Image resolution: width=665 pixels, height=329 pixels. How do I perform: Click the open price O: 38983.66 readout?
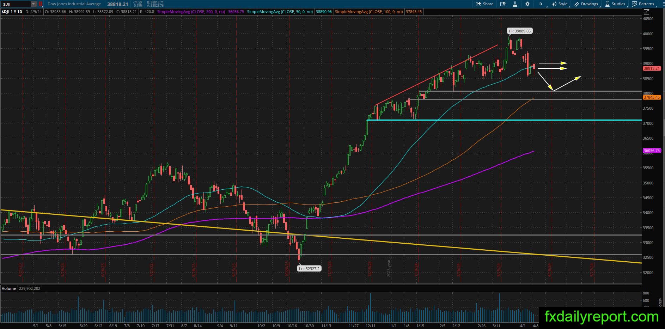[56, 12]
